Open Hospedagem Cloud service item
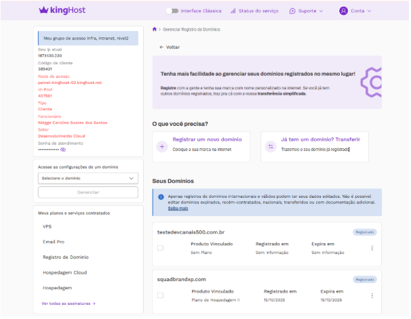This screenshot has width=411, height=319. (x=64, y=273)
